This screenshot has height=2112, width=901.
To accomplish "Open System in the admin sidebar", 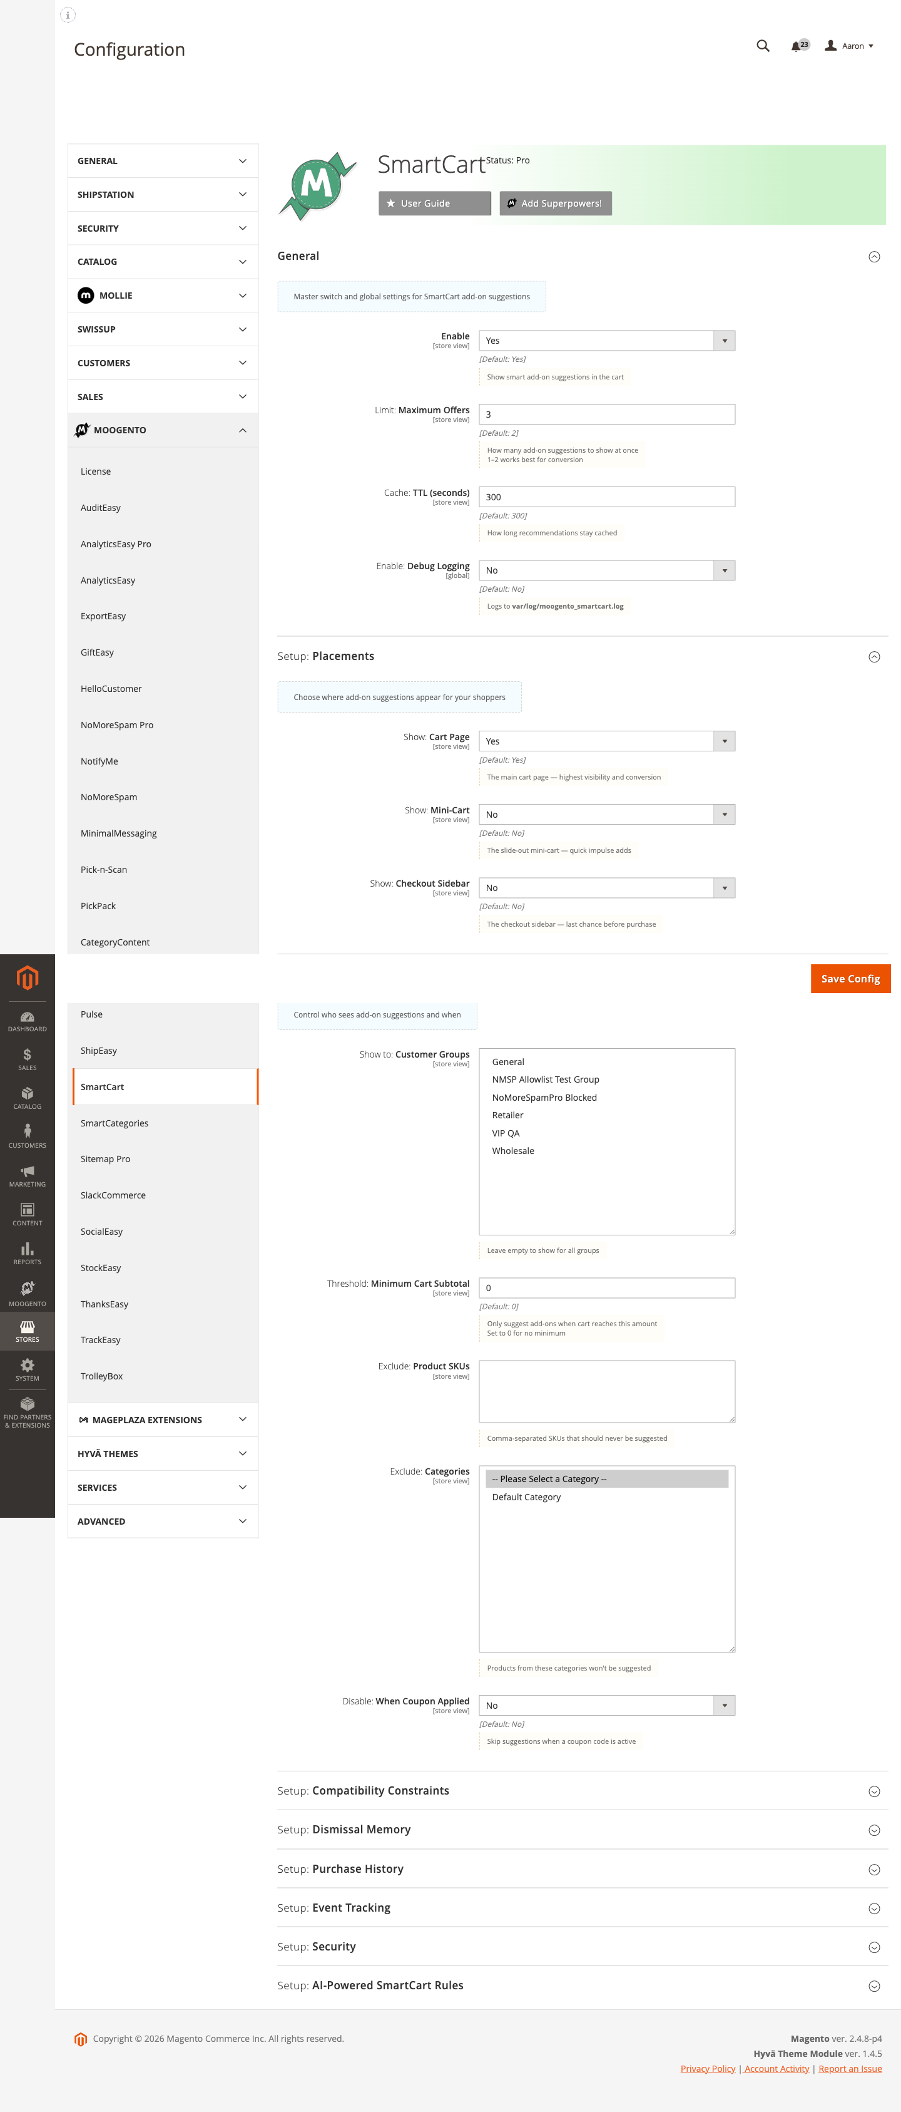I will (27, 1370).
